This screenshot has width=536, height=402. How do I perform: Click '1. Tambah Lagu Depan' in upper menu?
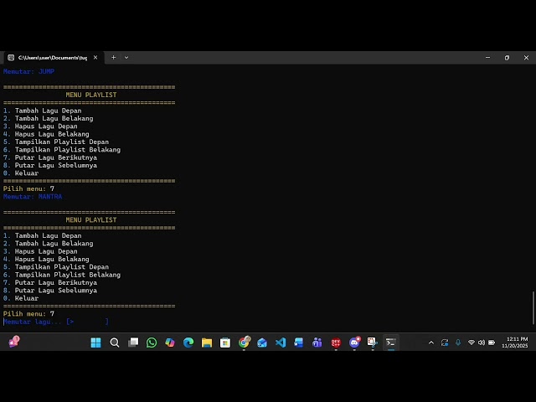point(43,111)
